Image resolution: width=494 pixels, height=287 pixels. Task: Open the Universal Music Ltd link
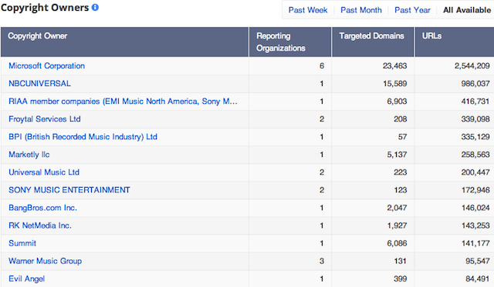(x=44, y=172)
